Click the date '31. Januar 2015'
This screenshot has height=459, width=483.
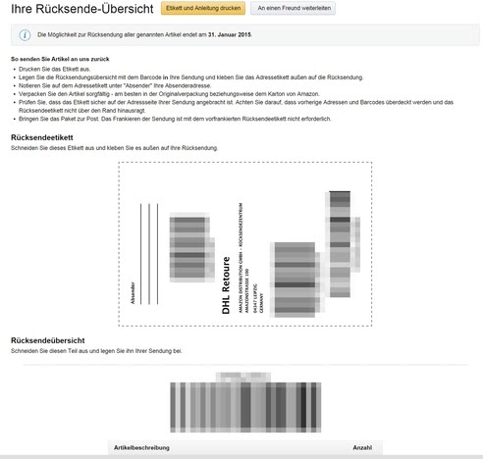coord(230,34)
